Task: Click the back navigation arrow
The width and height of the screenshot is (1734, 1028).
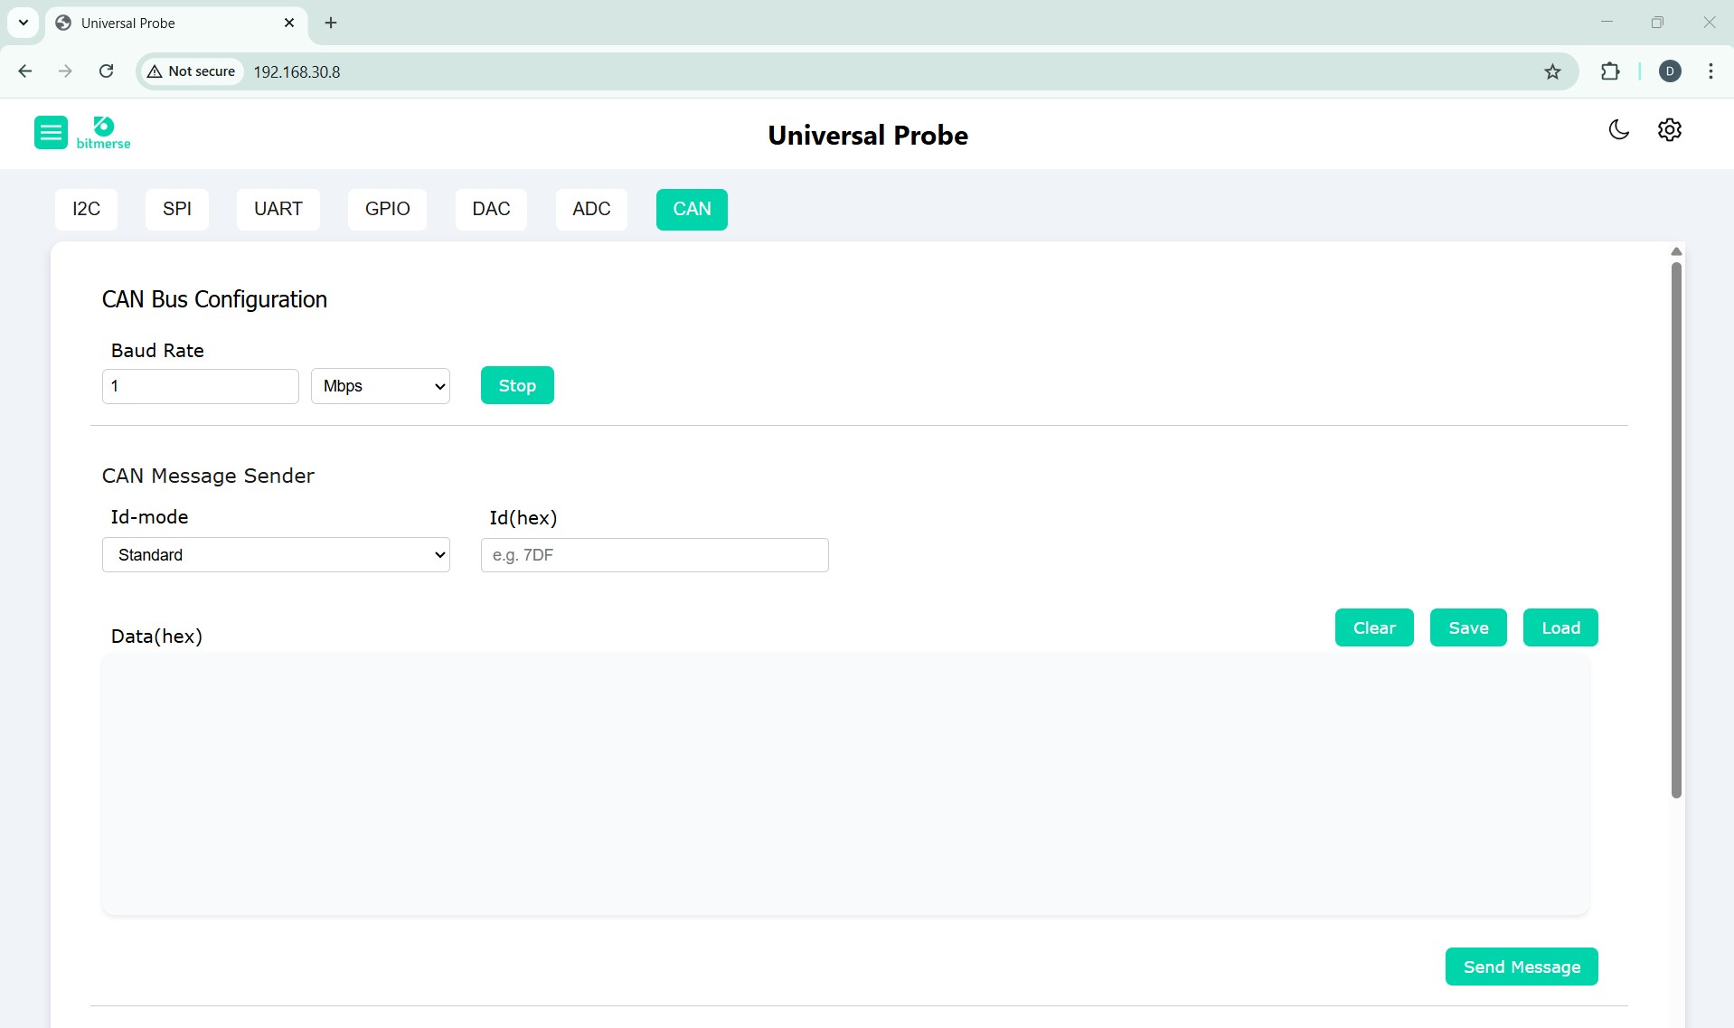Action: pos(25,71)
